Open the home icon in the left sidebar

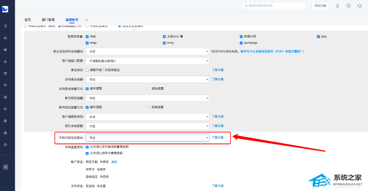5,38
